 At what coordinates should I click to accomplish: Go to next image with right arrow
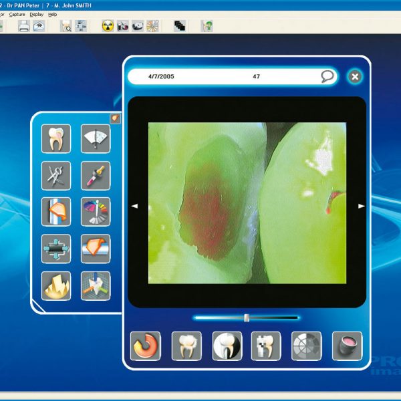(361, 206)
